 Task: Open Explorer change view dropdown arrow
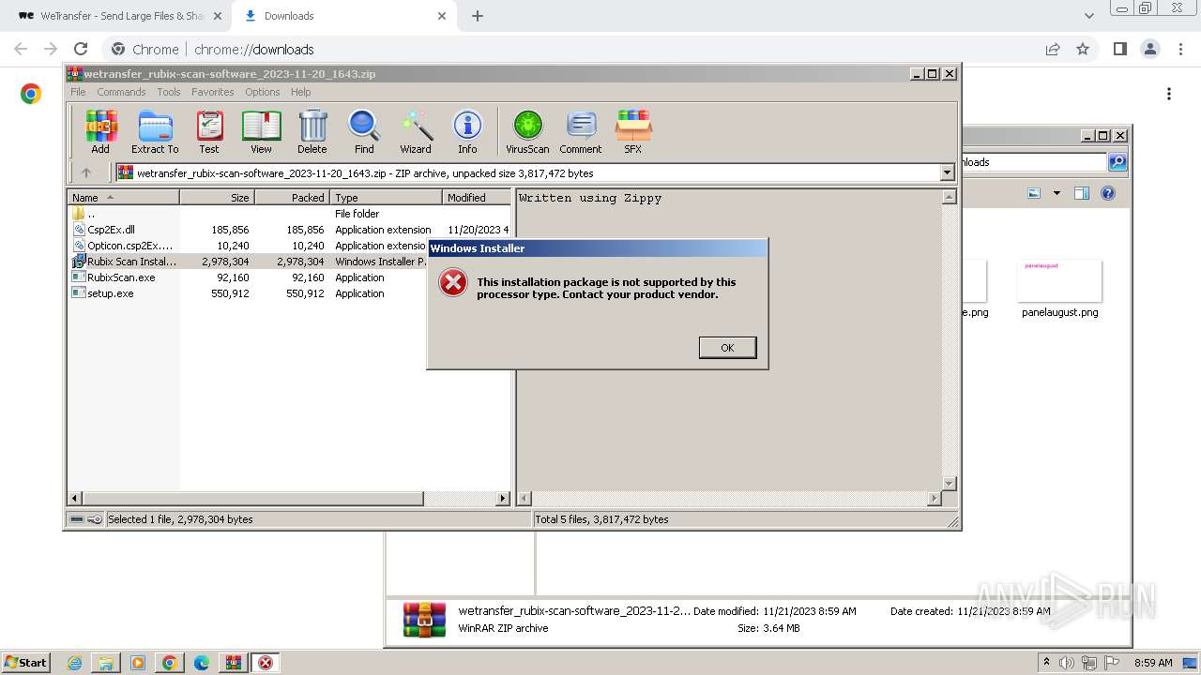(x=1057, y=193)
